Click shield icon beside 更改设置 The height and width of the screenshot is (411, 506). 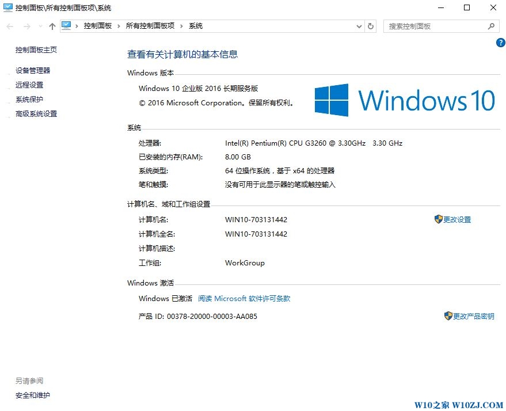438,219
